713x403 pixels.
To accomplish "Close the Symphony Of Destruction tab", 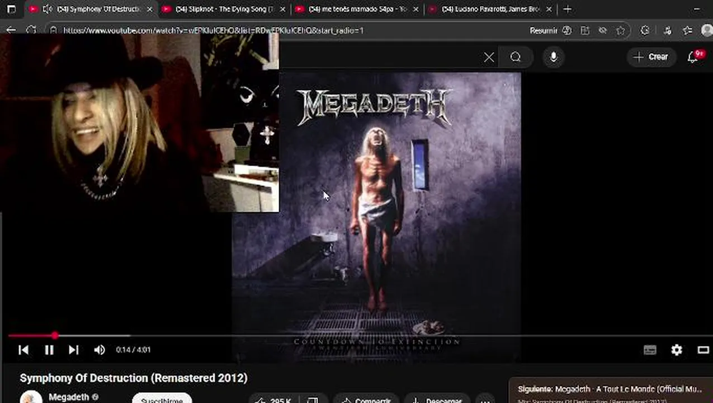I will (x=149, y=9).
